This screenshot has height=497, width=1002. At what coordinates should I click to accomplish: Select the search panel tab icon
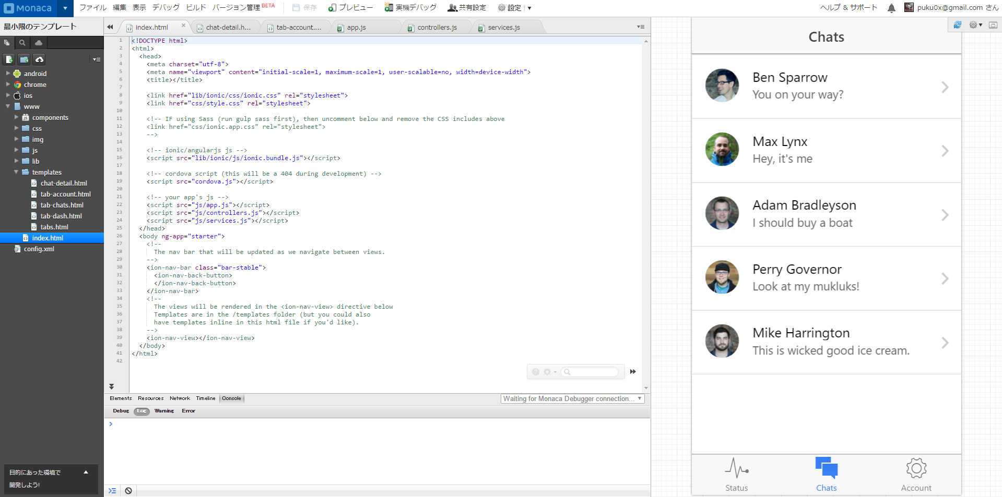(22, 43)
